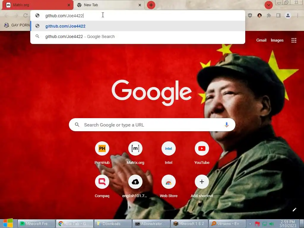Switch to versions - Ev... taskbar window
This screenshot has height=228, width=304.
[x=228, y=224]
